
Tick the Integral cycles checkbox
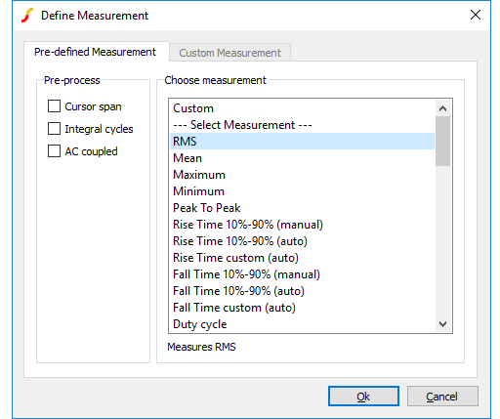point(54,129)
